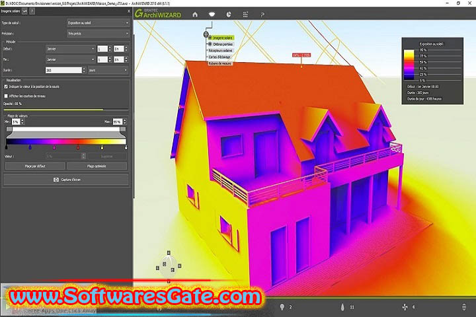Viewport: 476px width, 317px height.
Task: Click the water drop status icon
Action: tap(342, 307)
